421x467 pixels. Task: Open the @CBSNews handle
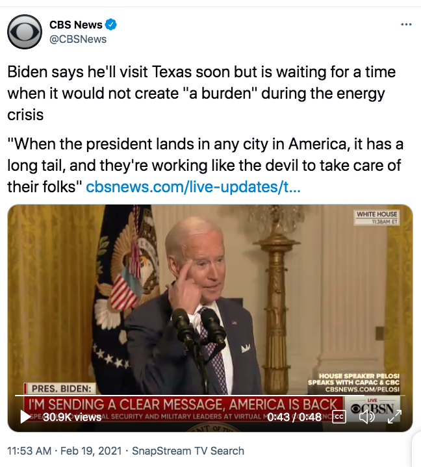pos(78,40)
